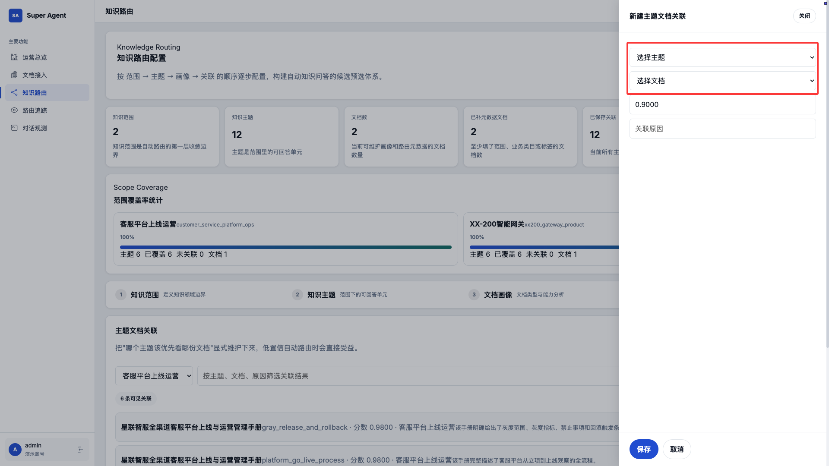Expand the 客服平台上线运营 scope filter dropdown
The image size is (829, 466).
(154, 376)
